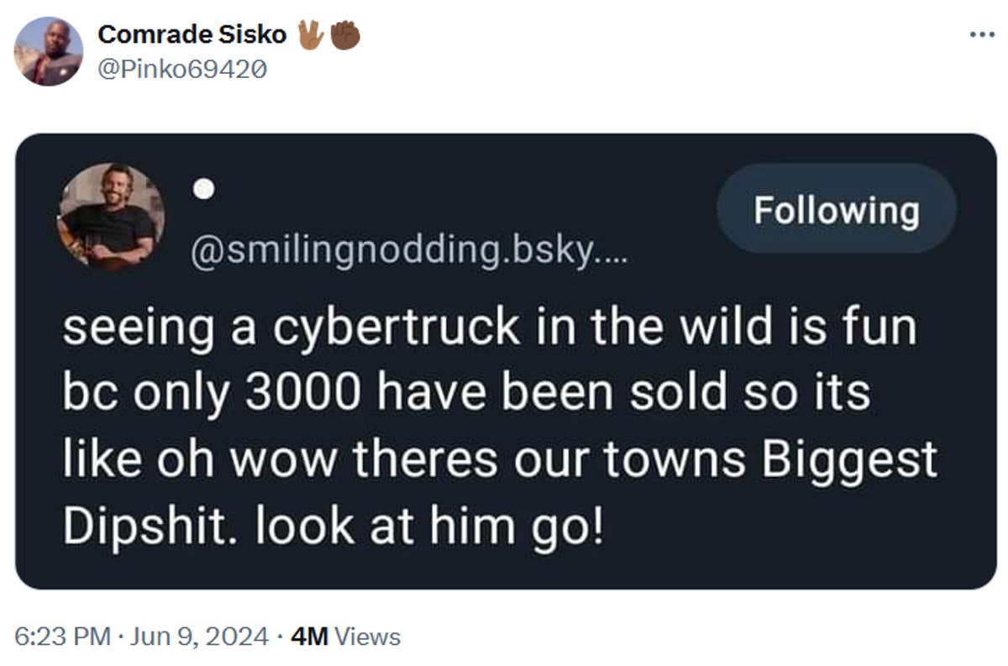The height and width of the screenshot is (666, 1008).
Task: Toggle follow status on the Bluesky account
Action: pos(835,210)
